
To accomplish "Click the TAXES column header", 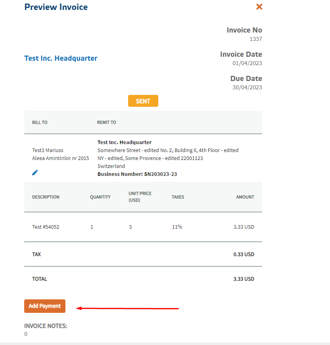I will (178, 197).
